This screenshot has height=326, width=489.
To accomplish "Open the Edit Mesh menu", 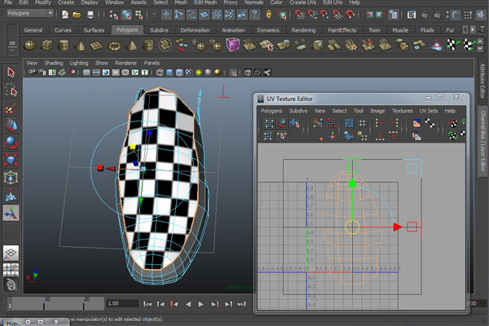I will (205, 2).
